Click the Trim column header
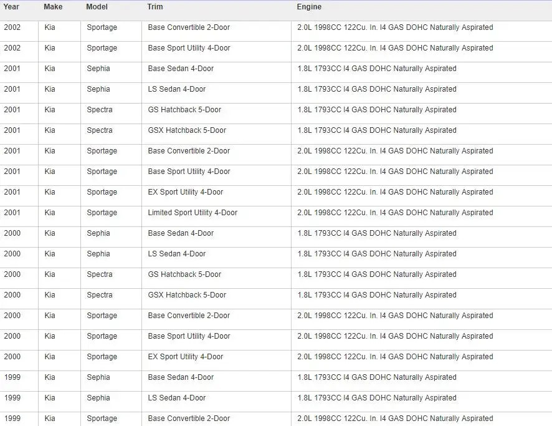 (155, 7)
